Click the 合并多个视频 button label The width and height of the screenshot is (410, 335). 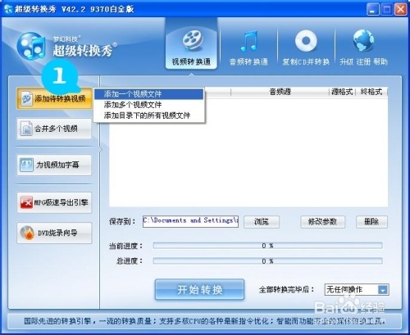[56, 129]
